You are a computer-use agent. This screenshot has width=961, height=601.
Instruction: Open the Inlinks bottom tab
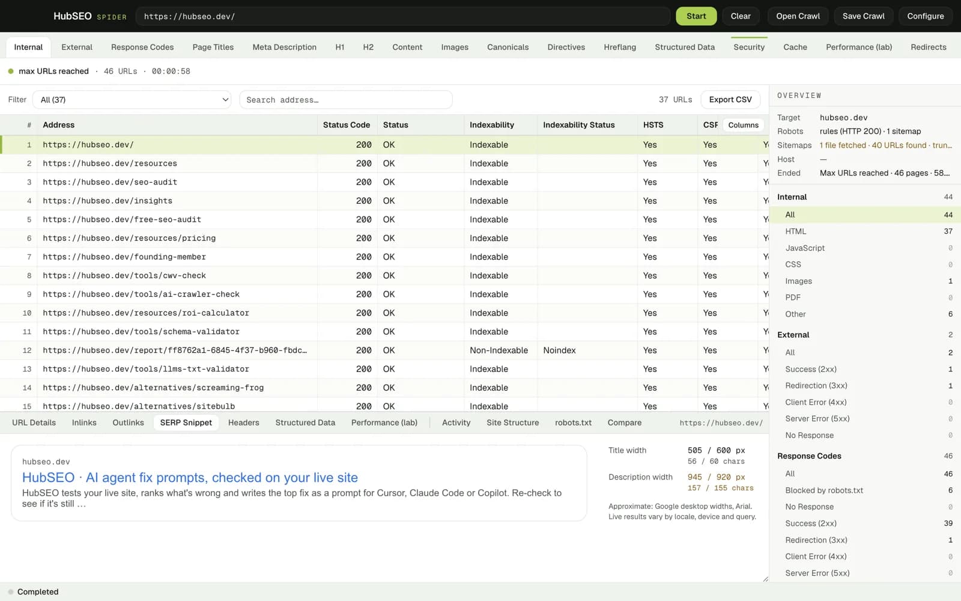[x=84, y=423]
